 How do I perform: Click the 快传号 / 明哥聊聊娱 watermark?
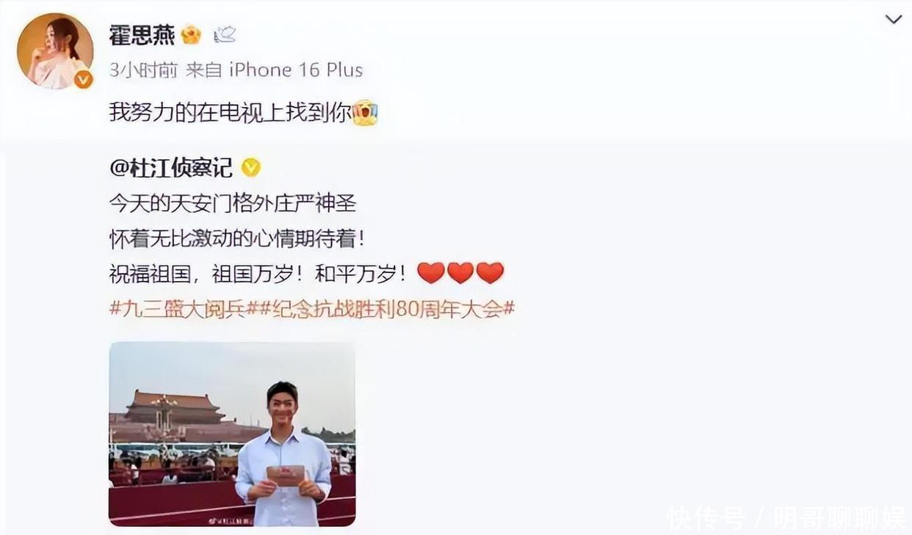[x=786, y=518]
